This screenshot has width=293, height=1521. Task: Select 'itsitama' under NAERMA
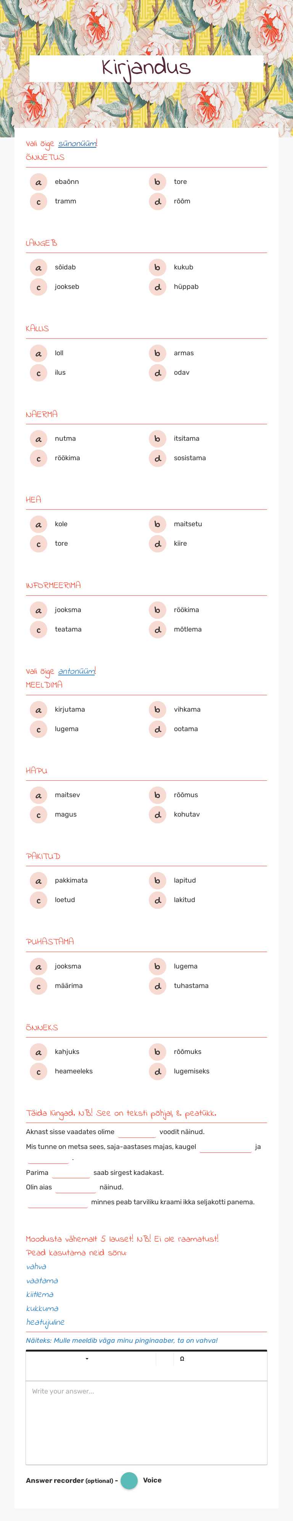click(157, 439)
